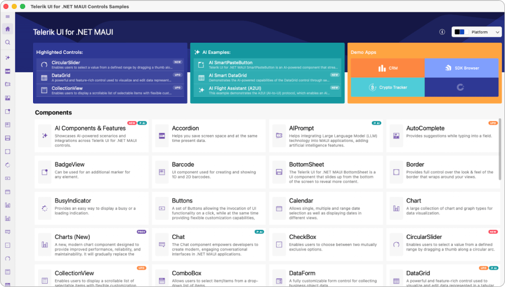
Task: Open the BadgeView component card
Action: point(91,172)
